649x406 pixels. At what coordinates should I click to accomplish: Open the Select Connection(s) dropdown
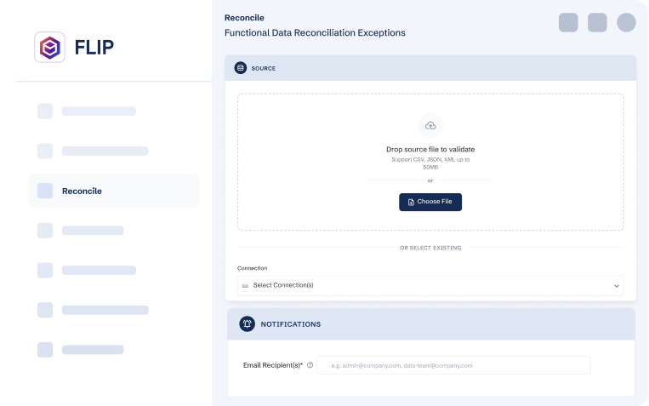pyautogui.click(x=430, y=285)
